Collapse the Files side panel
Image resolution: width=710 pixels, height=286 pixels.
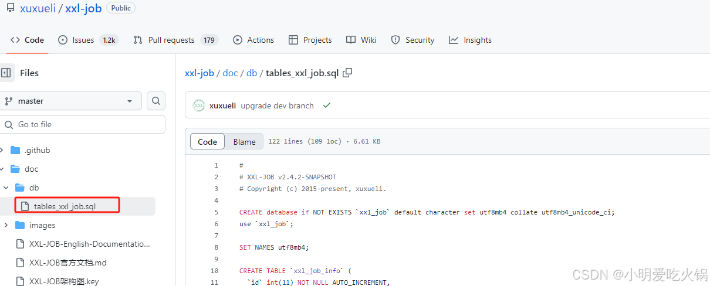6,73
